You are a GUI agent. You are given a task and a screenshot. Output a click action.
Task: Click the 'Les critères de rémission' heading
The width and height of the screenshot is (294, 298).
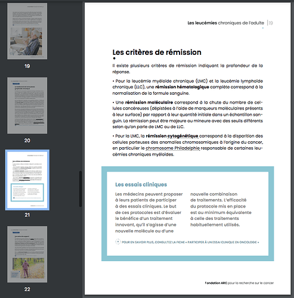click(157, 52)
